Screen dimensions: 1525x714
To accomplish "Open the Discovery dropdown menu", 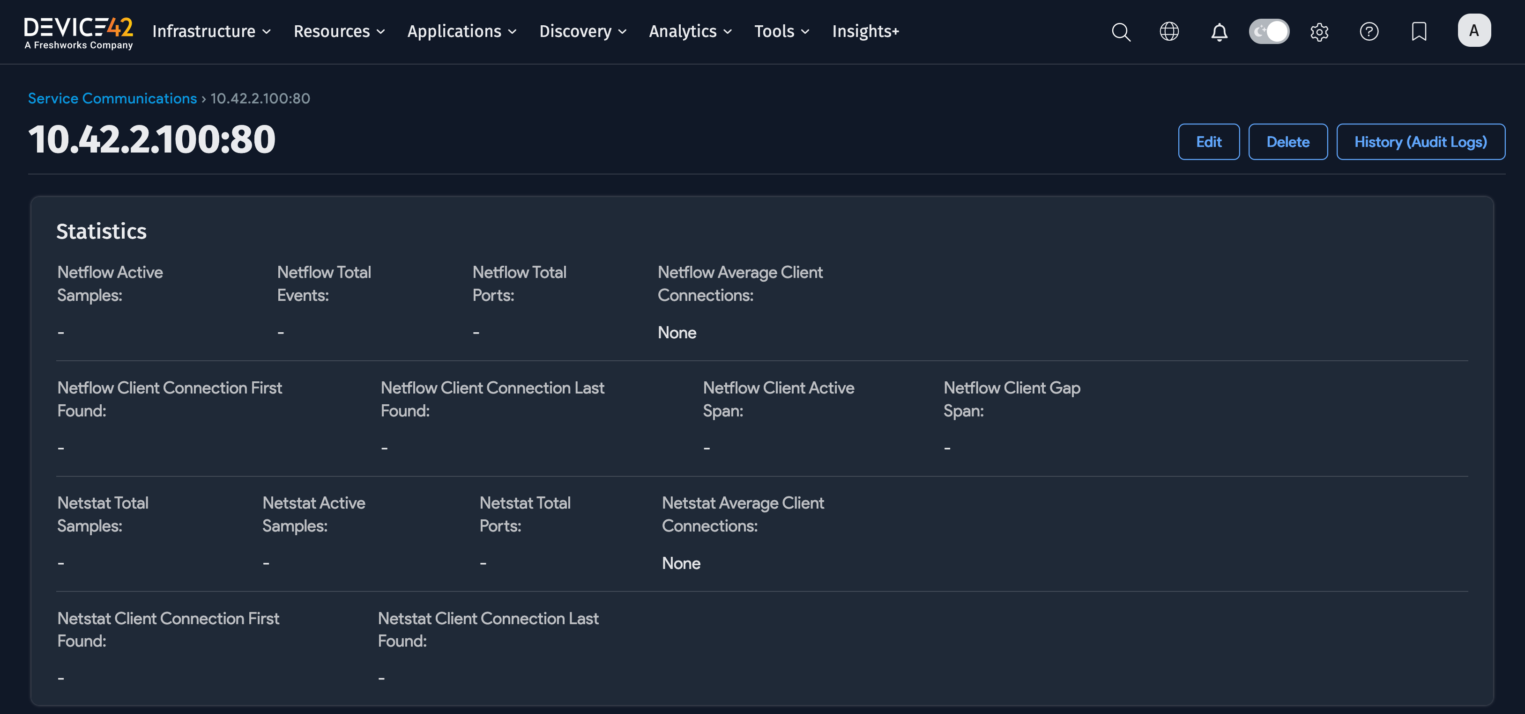I will click(582, 31).
